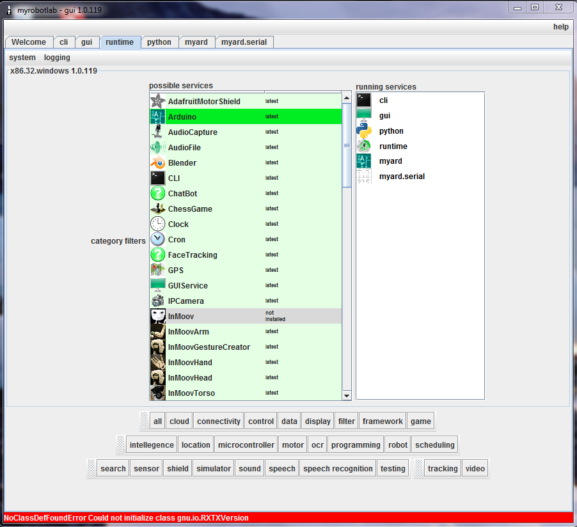
Task: Click the GUIService monitor icon
Action: coord(158,286)
